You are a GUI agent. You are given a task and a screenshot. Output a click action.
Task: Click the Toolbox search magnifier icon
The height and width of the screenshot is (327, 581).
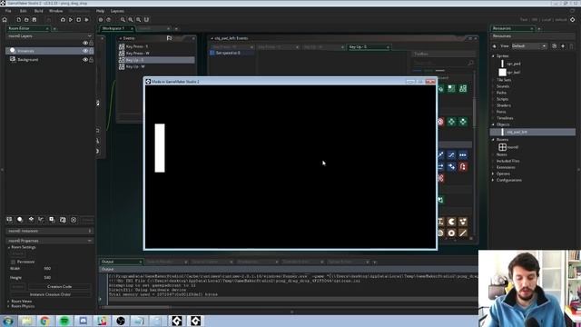tap(470, 63)
